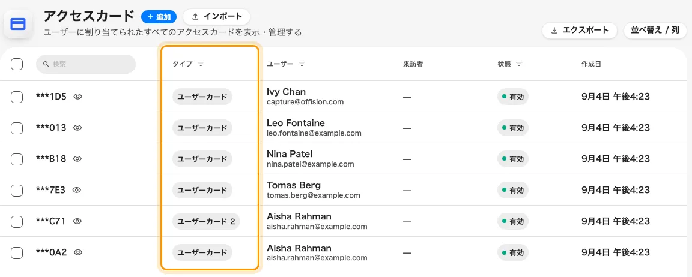Image resolution: width=692 pixels, height=277 pixels.
Task: Click creation date in Nina Patel row
Action: pos(616,159)
